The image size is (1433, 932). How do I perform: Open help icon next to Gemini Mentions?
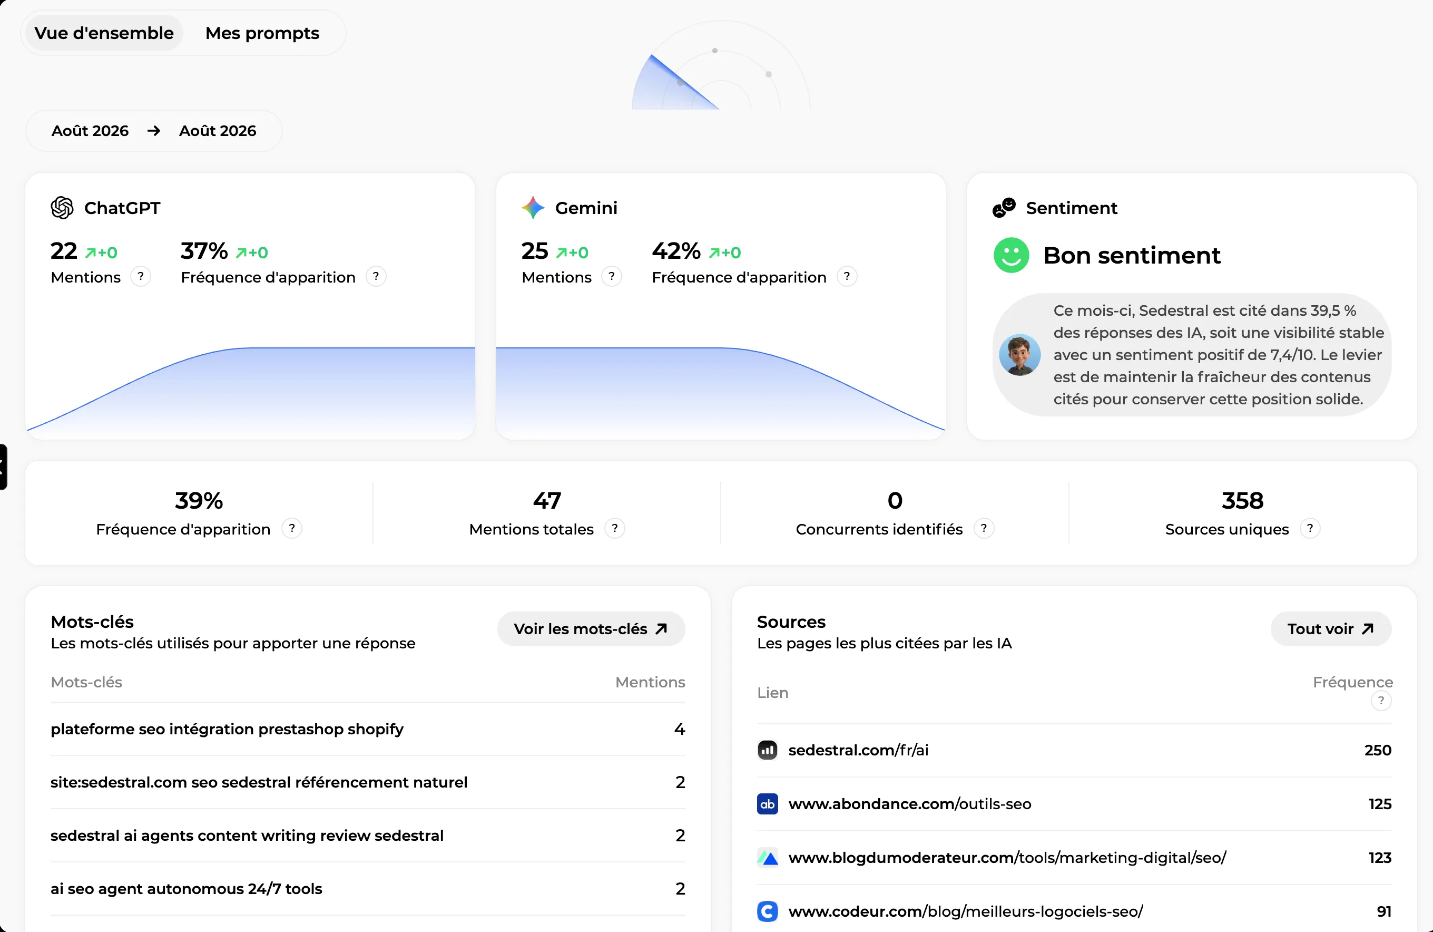click(x=611, y=277)
